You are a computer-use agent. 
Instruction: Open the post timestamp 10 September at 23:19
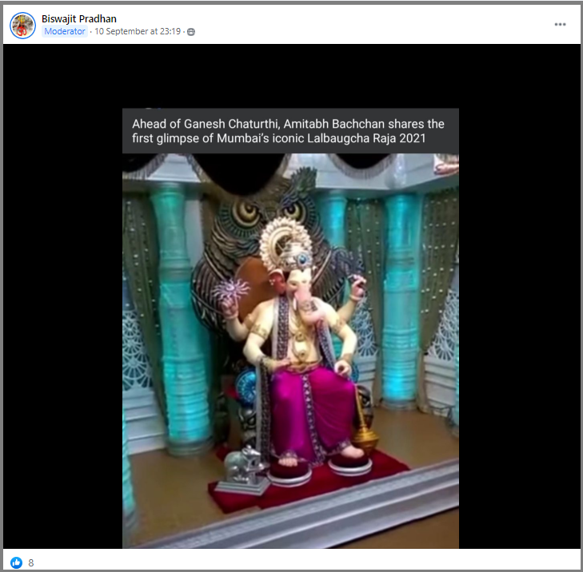coord(139,32)
